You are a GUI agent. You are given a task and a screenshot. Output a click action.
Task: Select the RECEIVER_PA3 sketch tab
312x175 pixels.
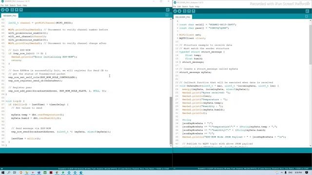tap(183, 17)
